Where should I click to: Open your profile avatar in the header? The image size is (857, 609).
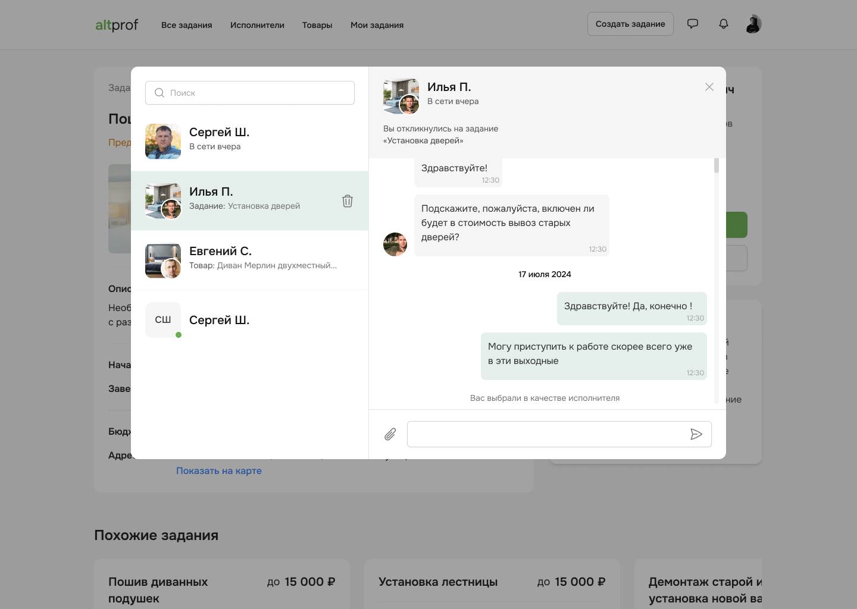tap(753, 24)
